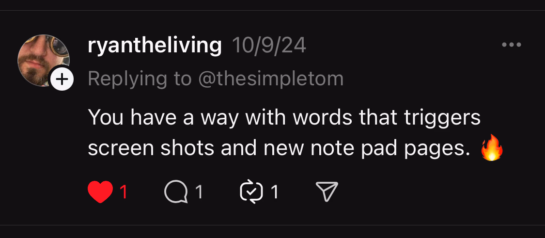Click the 10/9/24 post date

click(x=269, y=46)
